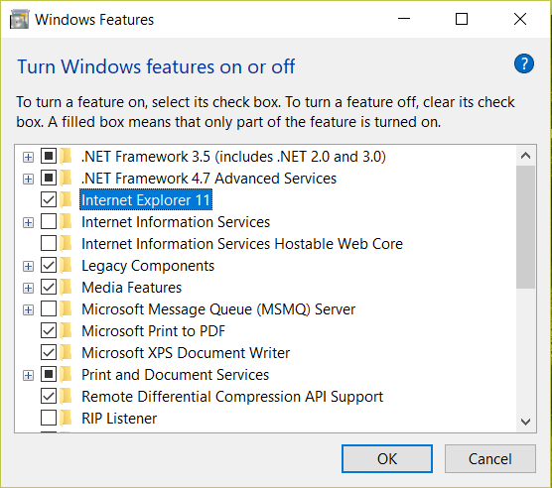Expand .NET Framework 4.7 Advanced Services node
552x488 pixels.
(x=28, y=179)
